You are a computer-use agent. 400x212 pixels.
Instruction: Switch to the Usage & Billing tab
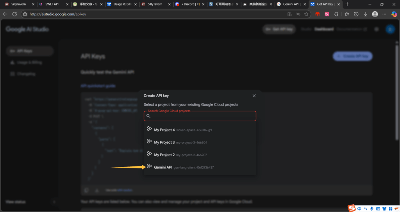pyautogui.click(x=121, y=4)
